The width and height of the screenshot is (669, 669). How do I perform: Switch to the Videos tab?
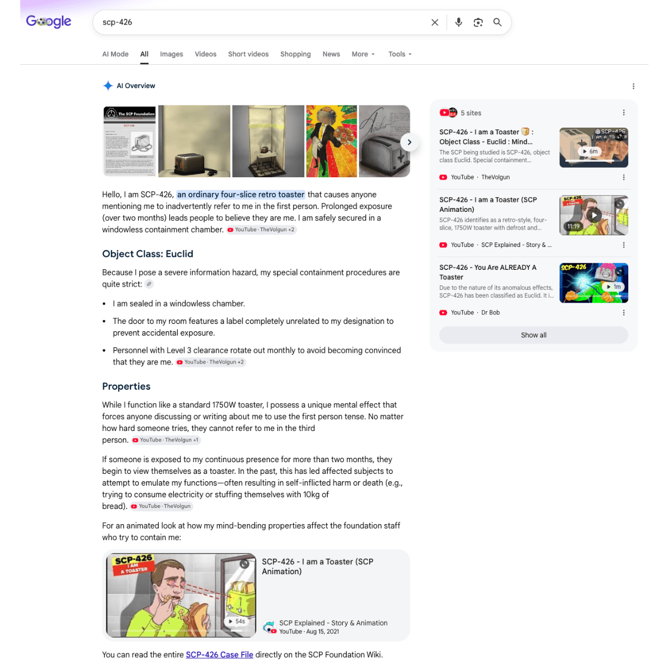[x=206, y=54]
